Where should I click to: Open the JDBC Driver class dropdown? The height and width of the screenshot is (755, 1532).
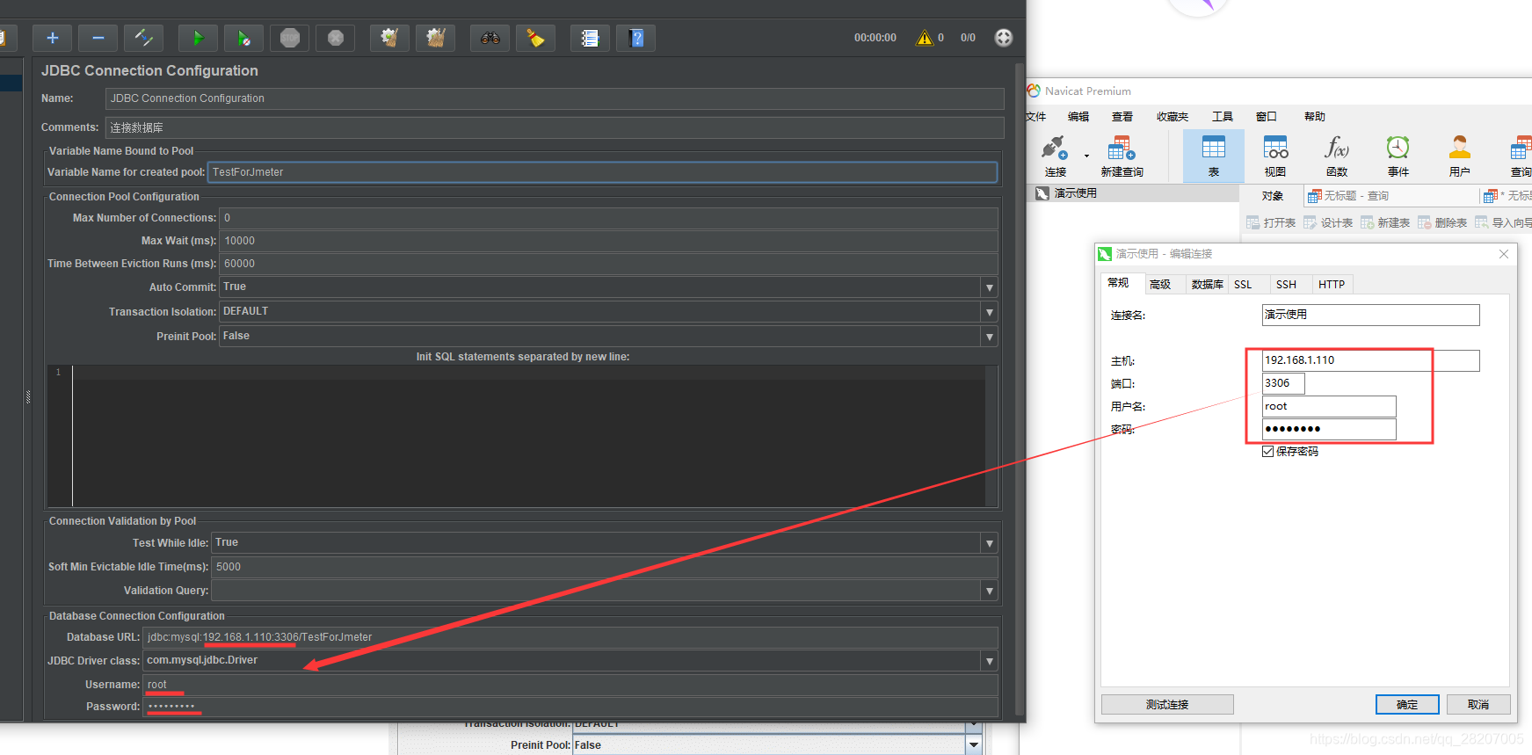(x=990, y=661)
